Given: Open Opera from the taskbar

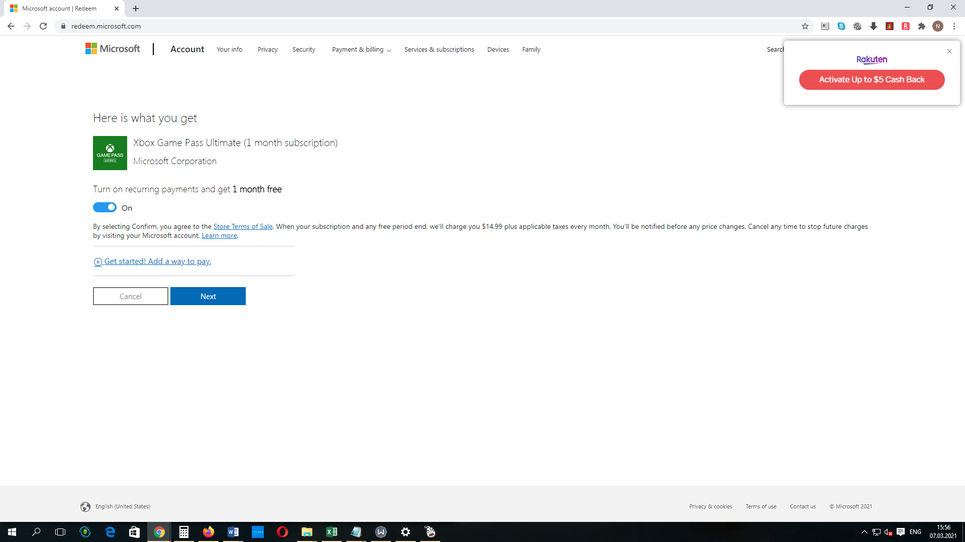Looking at the screenshot, I should point(282,532).
